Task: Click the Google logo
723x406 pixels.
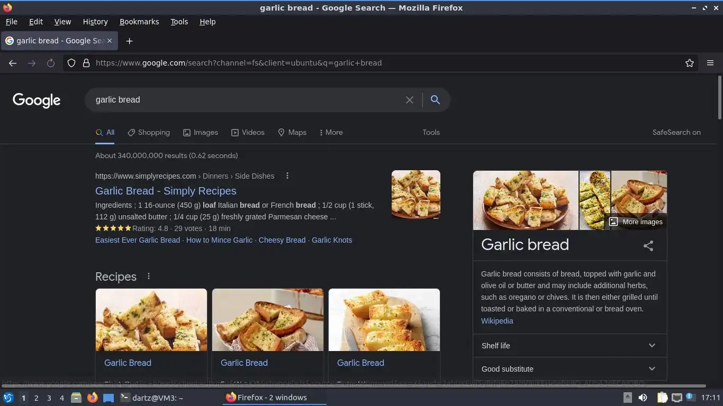Action: coord(37,100)
